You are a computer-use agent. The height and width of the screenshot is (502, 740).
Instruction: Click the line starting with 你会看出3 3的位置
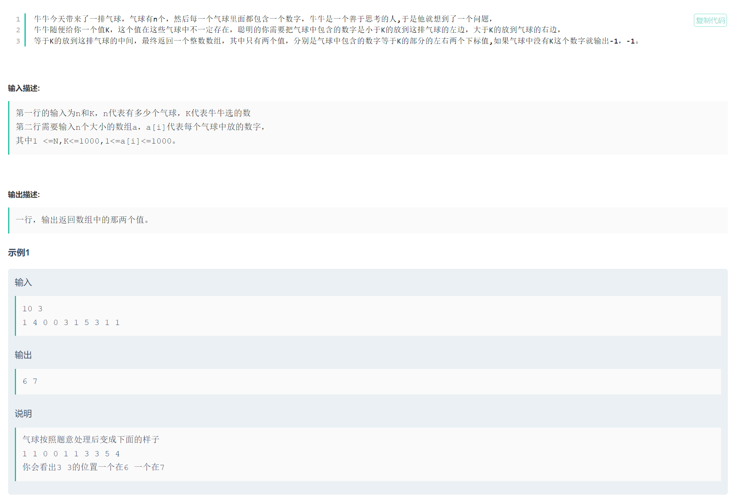click(x=93, y=467)
